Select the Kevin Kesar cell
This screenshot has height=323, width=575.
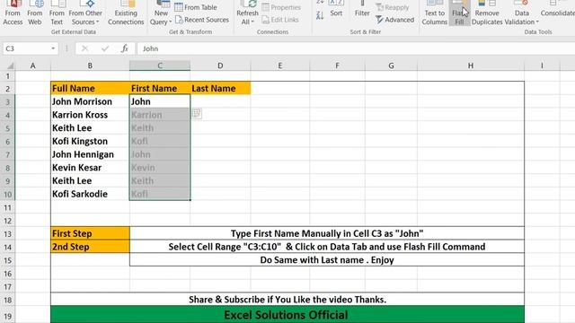click(x=90, y=168)
